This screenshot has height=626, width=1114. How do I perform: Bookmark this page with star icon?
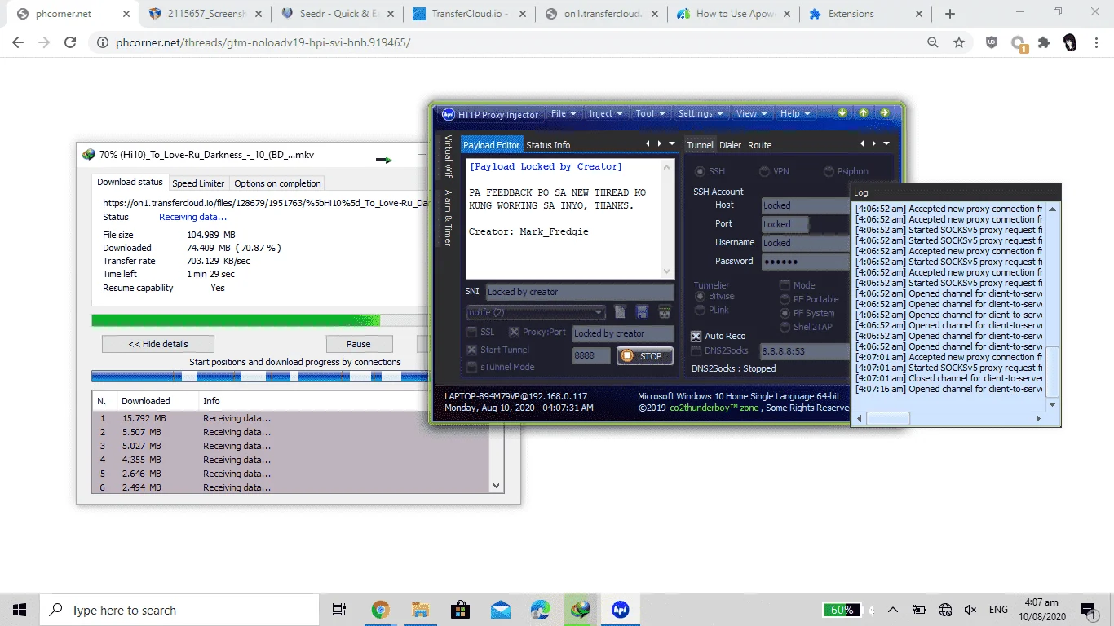coord(959,42)
